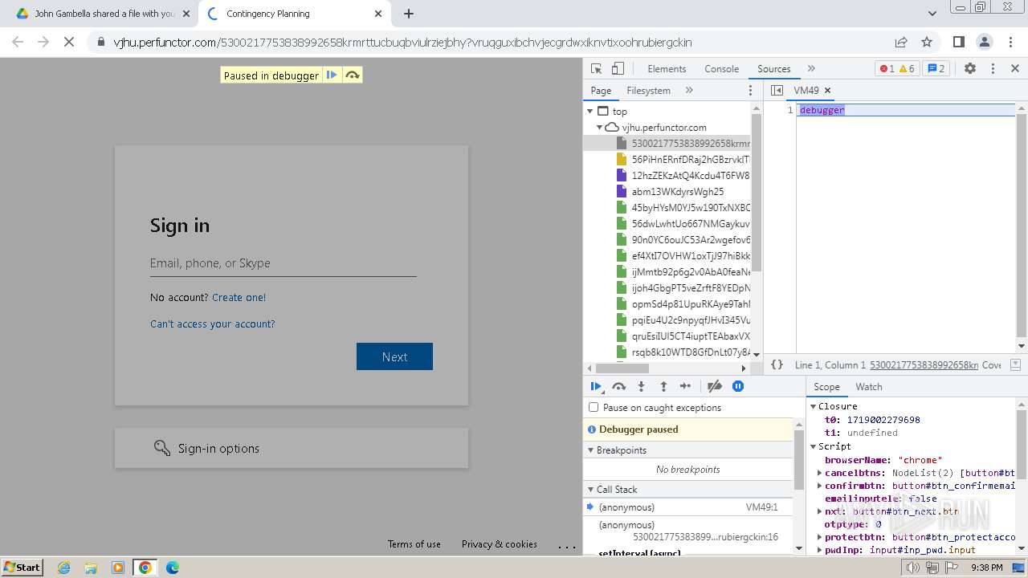Screen dimensions: 1028x578
Task: Toggle the device toolbar icon
Action: pos(618,69)
